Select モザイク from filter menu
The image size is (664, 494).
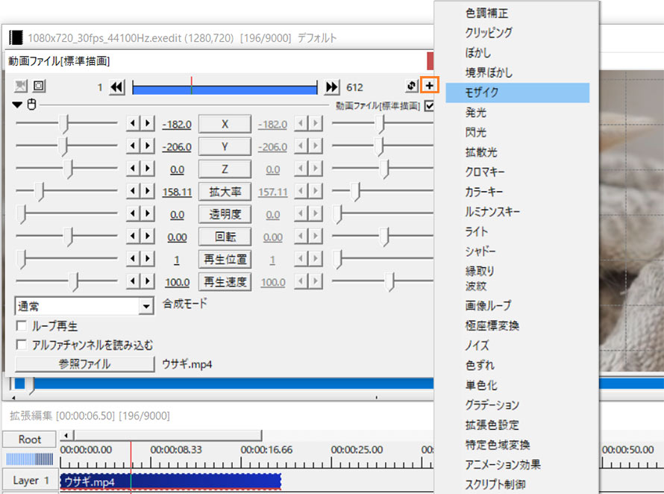point(517,93)
